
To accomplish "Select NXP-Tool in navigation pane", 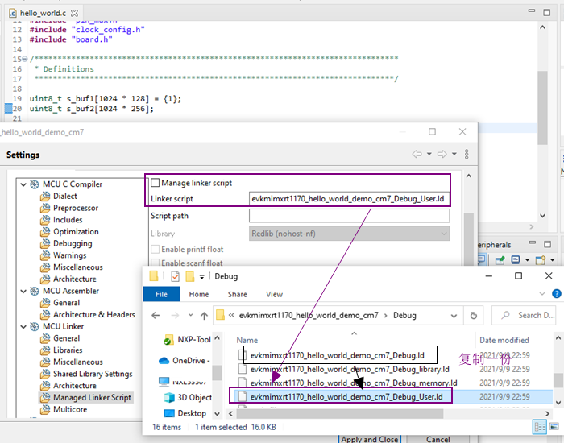I will click(x=187, y=339).
